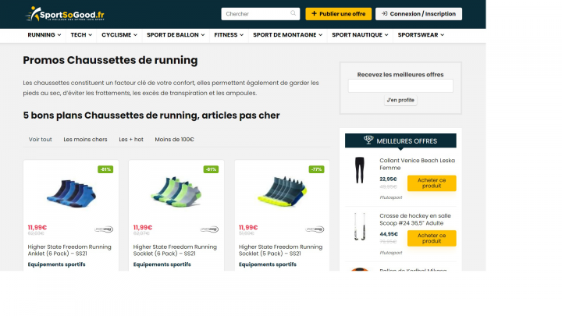Click the 11,99€ price on Anklet 6 Pack card
562x316 pixels.
pyautogui.click(x=37, y=228)
